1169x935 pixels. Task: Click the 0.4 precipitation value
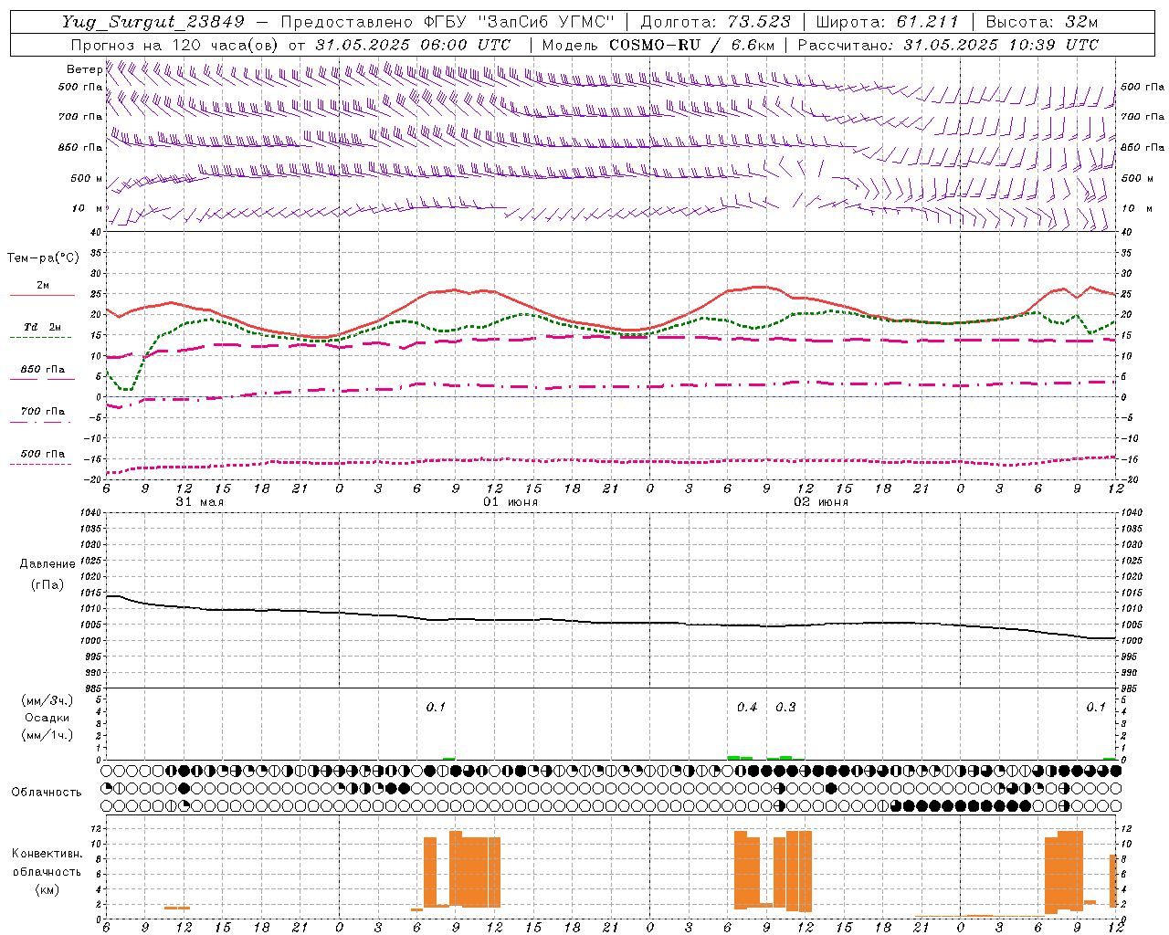747,708
